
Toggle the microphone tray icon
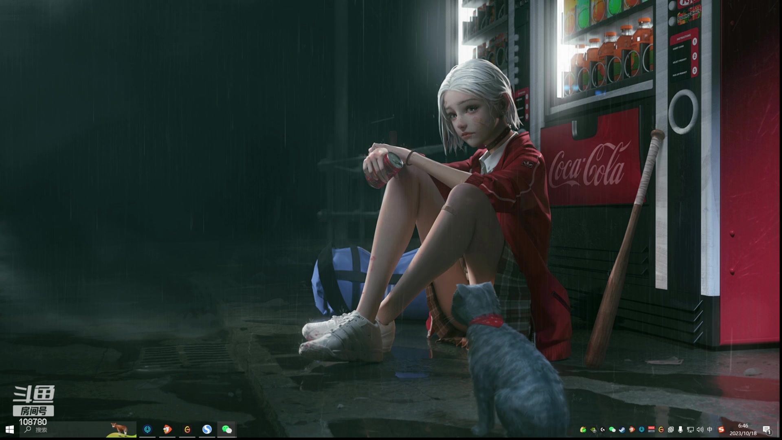[680, 429]
